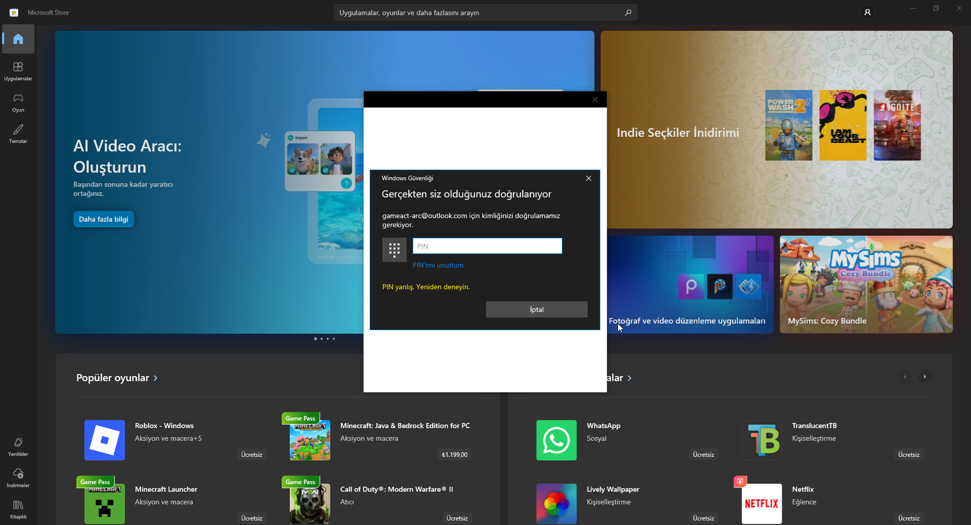Close the white sign-in window
The width and height of the screenshot is (971, 525).
pos(595,99)
